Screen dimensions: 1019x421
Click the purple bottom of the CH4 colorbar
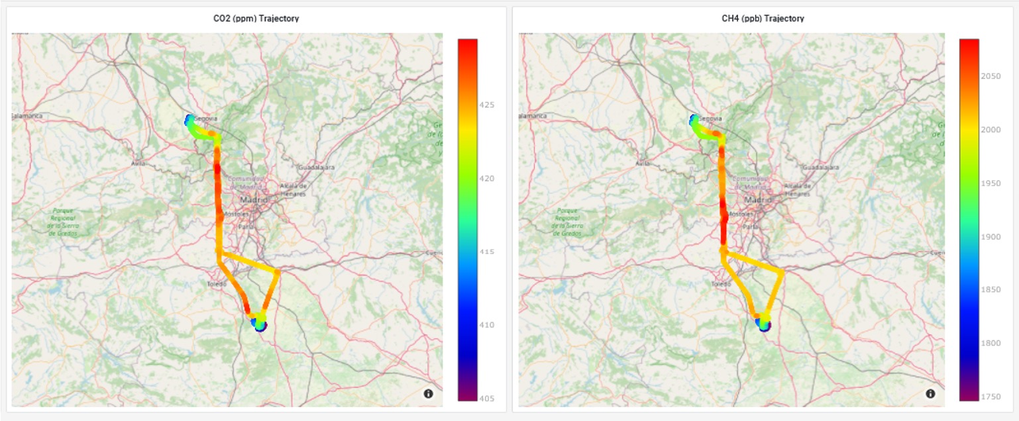(x=969, y=396)
